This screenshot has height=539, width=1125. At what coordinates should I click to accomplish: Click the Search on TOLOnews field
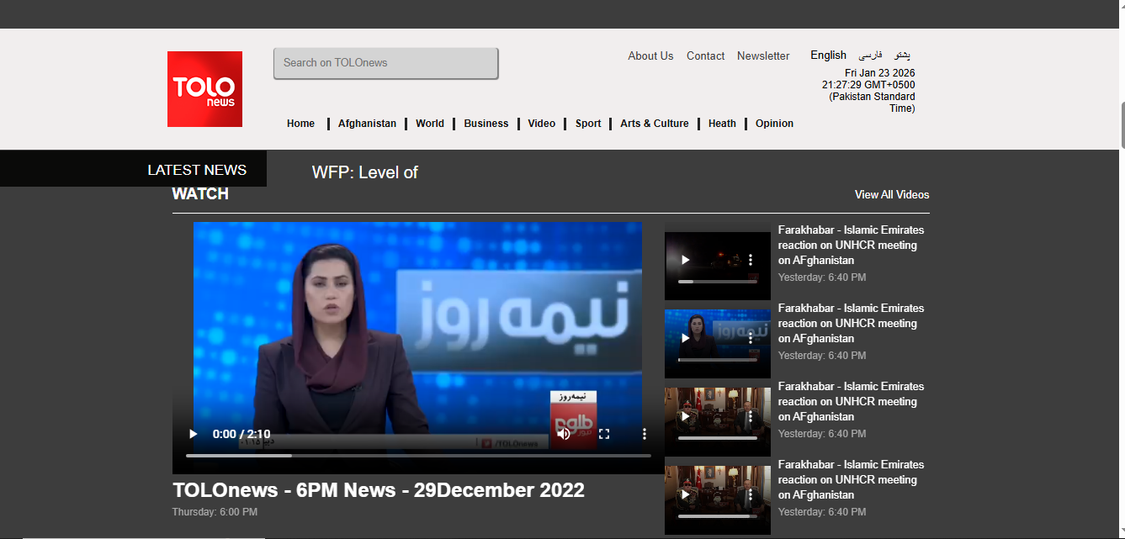[x=385, y=63]
